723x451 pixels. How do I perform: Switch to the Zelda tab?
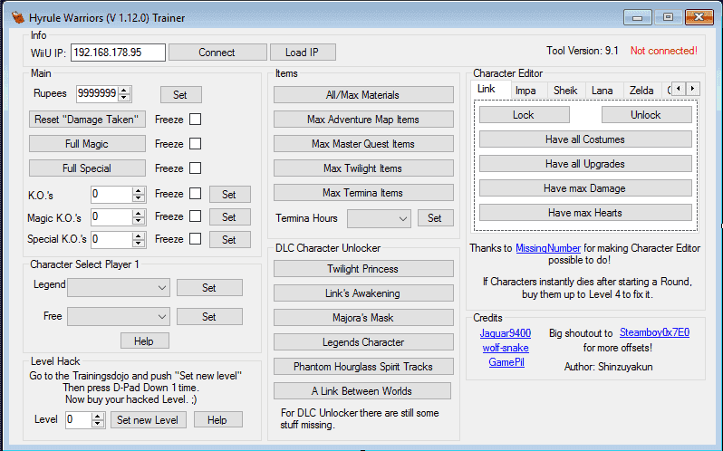click(641, 91)
